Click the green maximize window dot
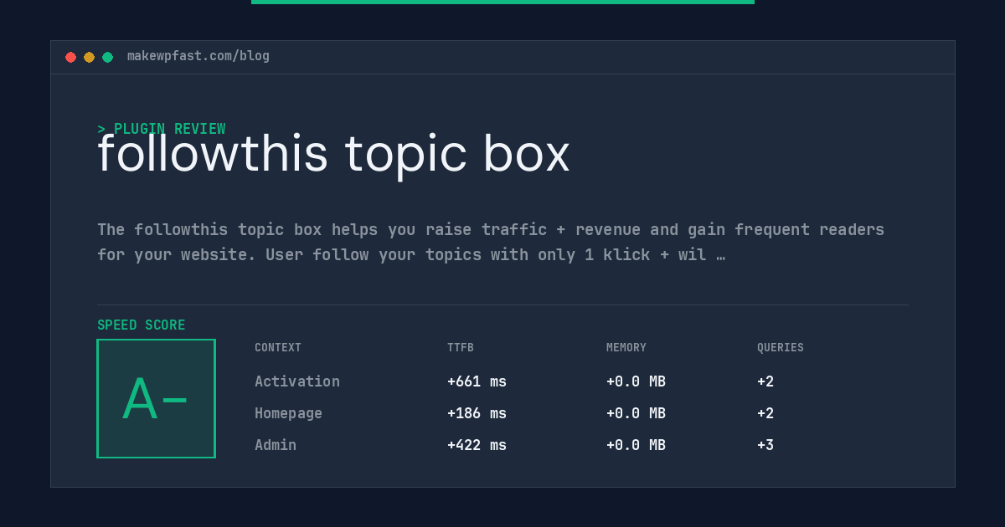The height and width of the screenshot is (527, 1005). coord(107,57)
